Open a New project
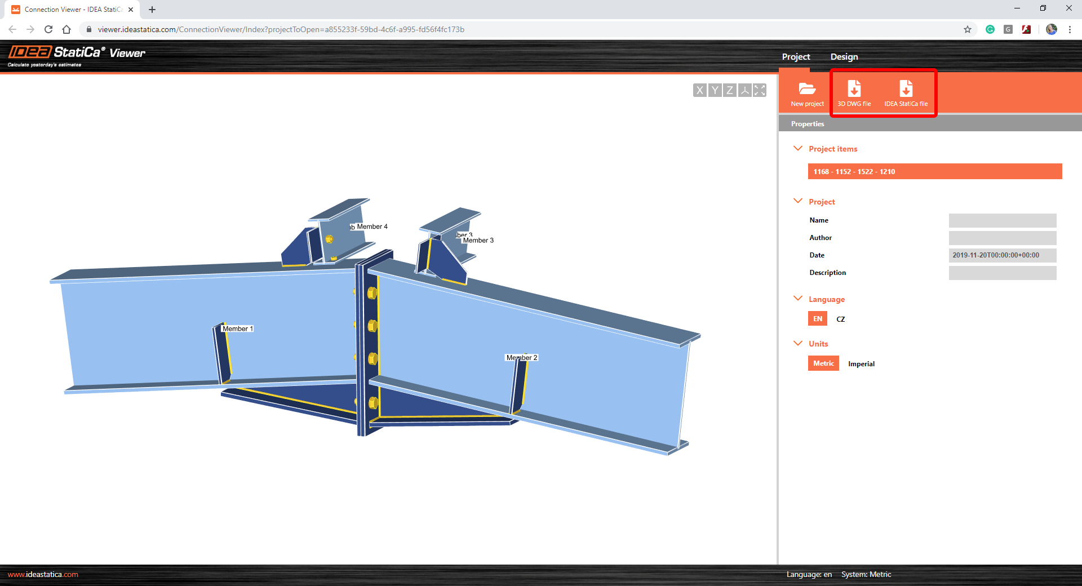 click(807, 93)
